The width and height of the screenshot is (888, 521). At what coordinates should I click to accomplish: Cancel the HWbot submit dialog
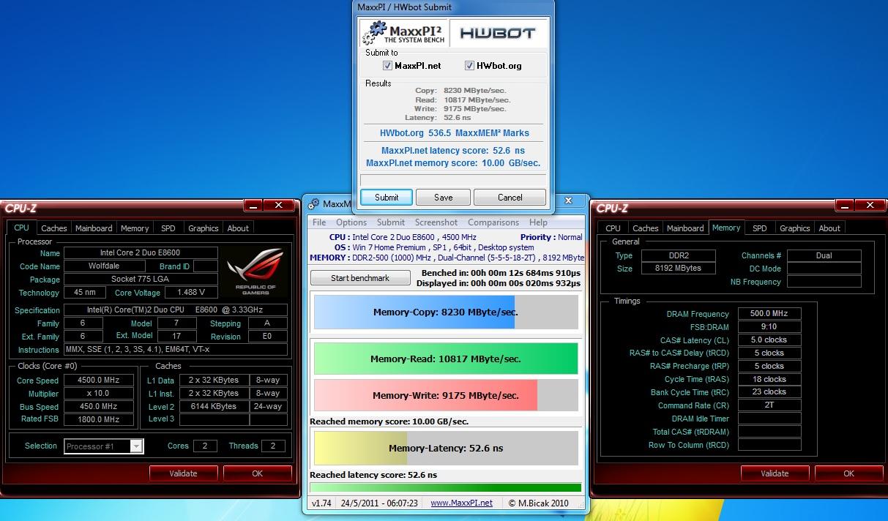coord(510,197)
